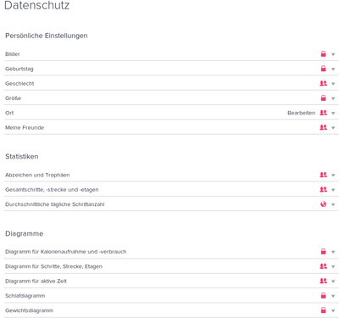Open the dropdown arrow for Geburtstag
The width and height of the screenshot is (339, 318).
point(333,69)
